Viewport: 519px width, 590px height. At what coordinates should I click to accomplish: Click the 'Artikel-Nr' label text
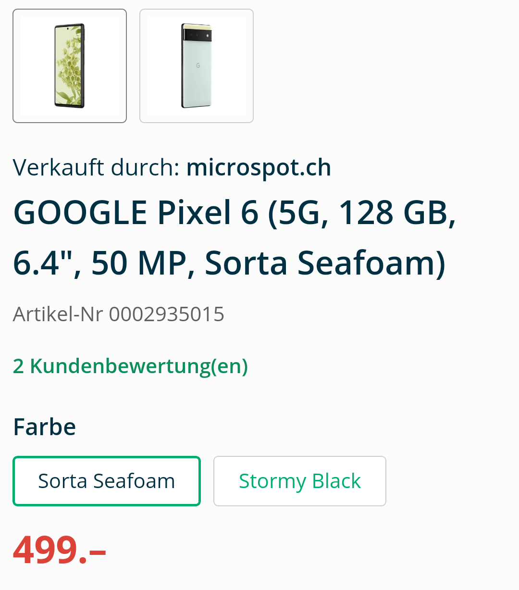[58, 314]
